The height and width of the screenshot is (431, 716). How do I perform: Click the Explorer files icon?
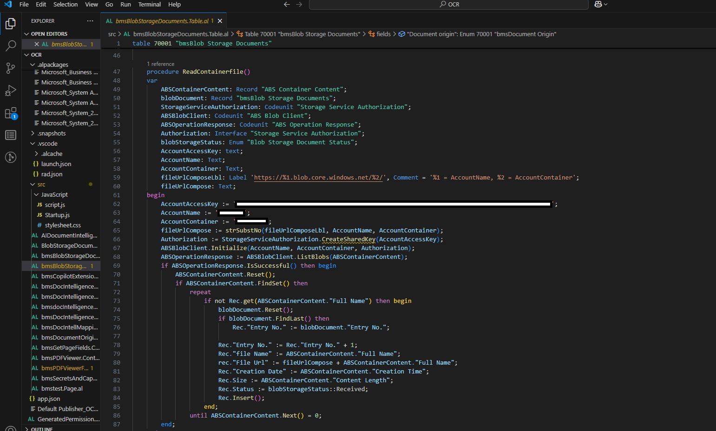[x=11, y=23]
